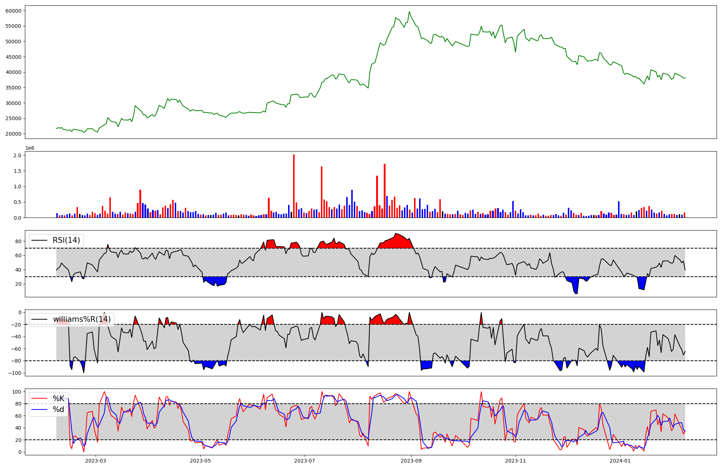Click the 80 label on RSI axis
The image size is (722, 469).
tap(18, 241)
